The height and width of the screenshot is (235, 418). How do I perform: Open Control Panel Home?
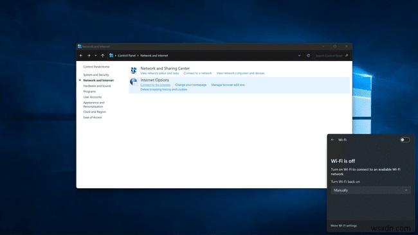click(x=96, y=67)
